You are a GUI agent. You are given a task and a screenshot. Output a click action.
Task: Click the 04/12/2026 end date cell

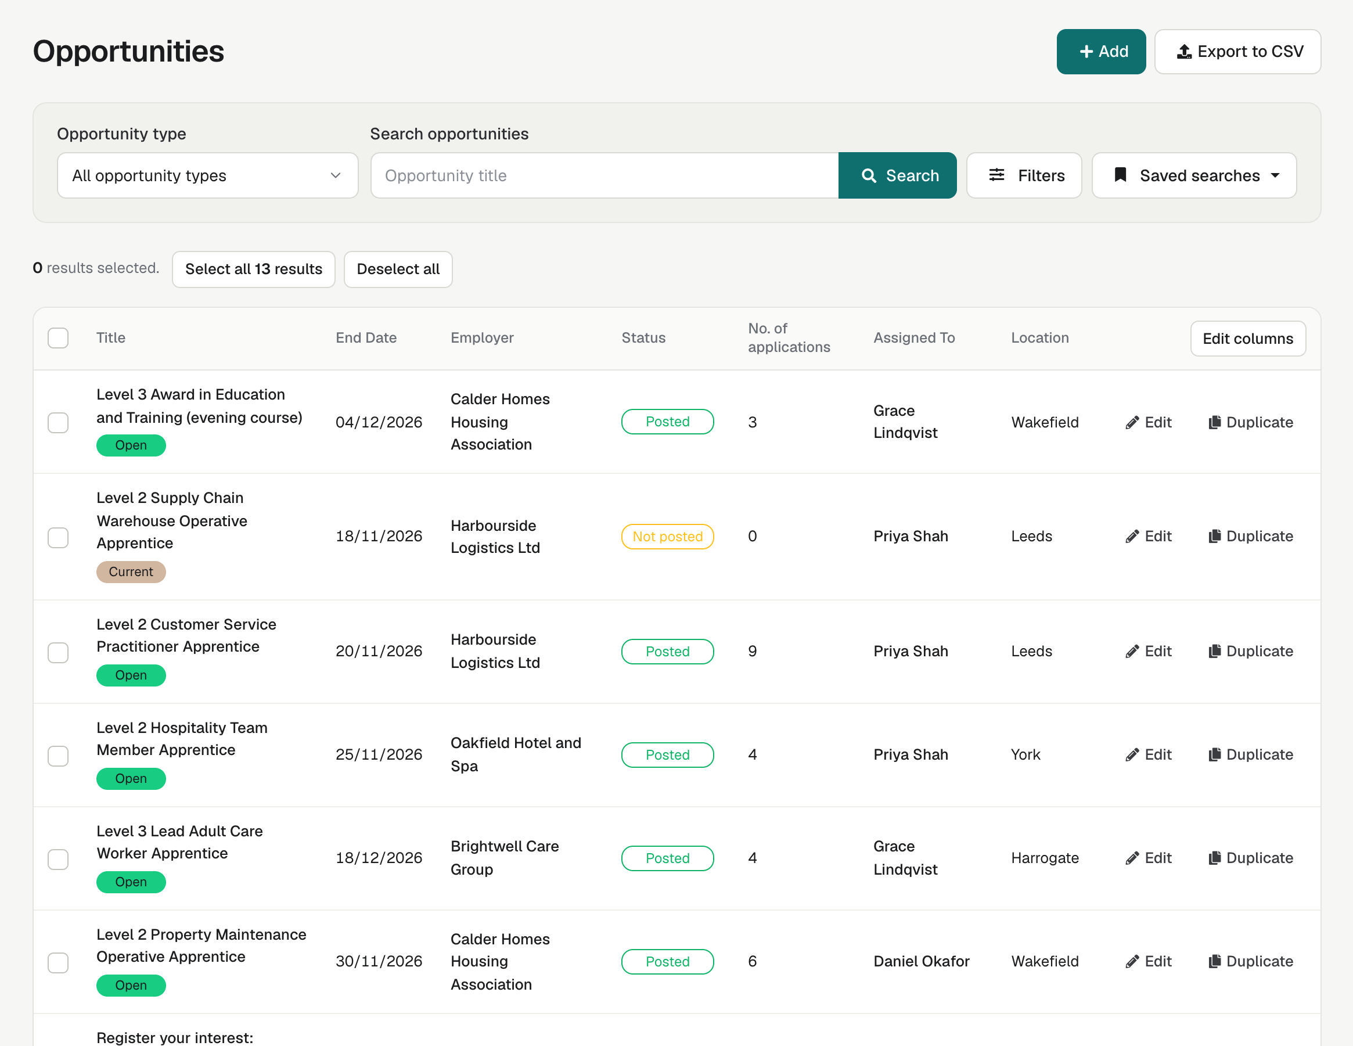tap(379, 423)
